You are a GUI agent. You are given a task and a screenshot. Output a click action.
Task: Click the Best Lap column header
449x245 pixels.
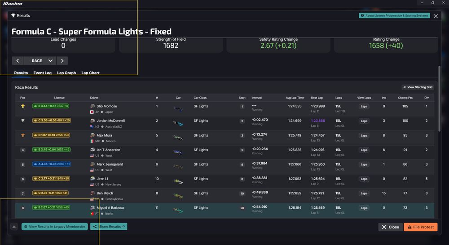pos(317,98)
